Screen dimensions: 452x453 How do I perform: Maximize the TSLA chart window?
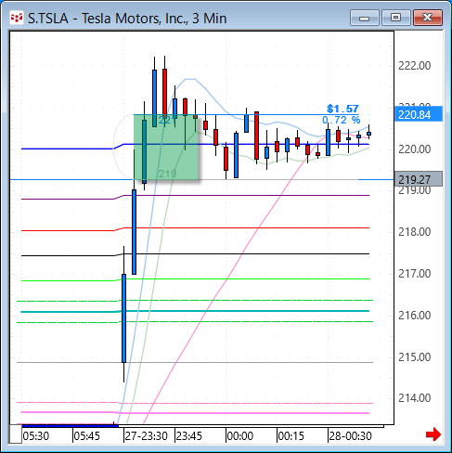[396, 18]
